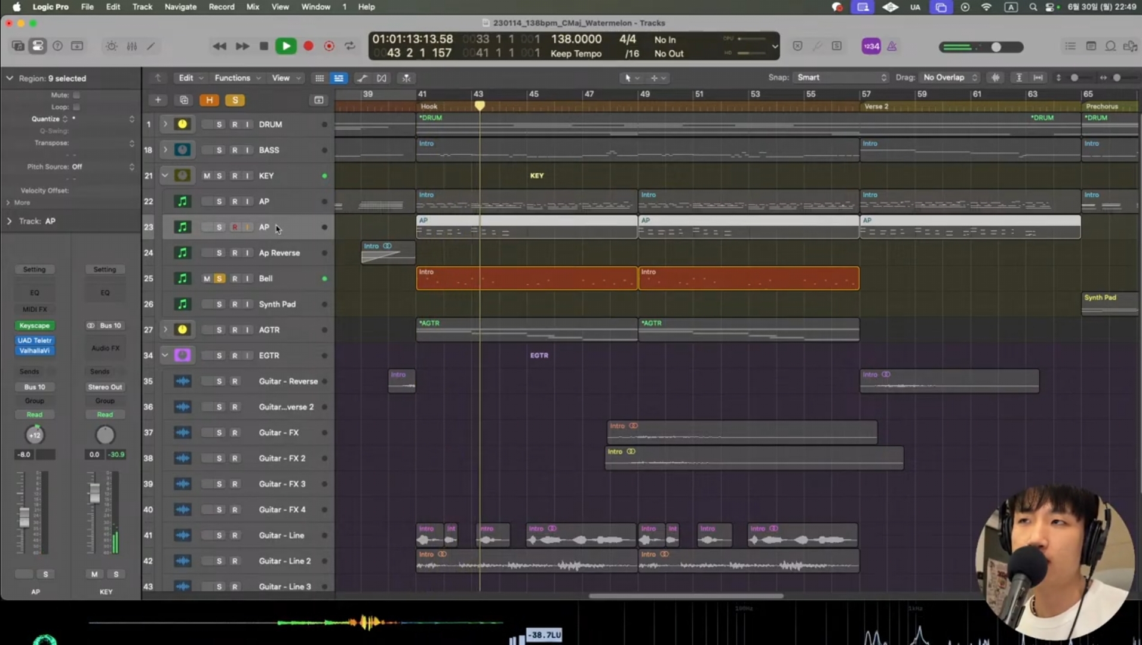Image resolution: width=1142 pixels, height=645 pixels.
Task: Open the Help menu
Action: pos(366,7)
